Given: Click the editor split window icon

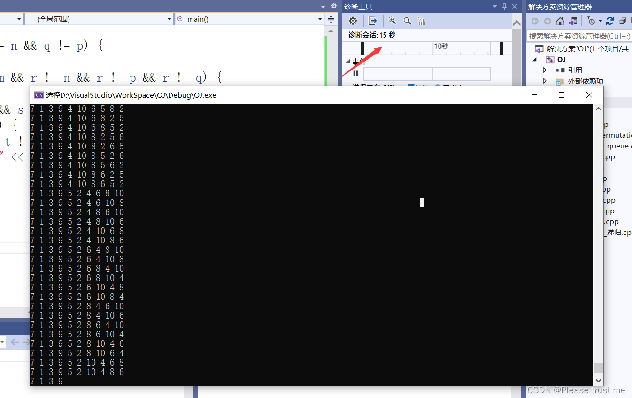Looking at the screenshot, I should point(331,19).
